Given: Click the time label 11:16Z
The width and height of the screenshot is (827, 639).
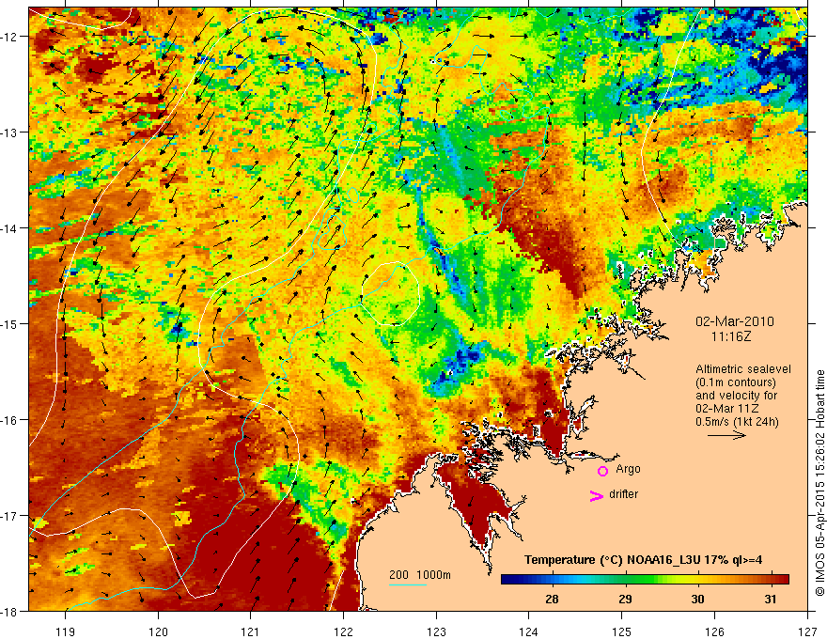Looking at the screenshot, I should tap(730, 335).
